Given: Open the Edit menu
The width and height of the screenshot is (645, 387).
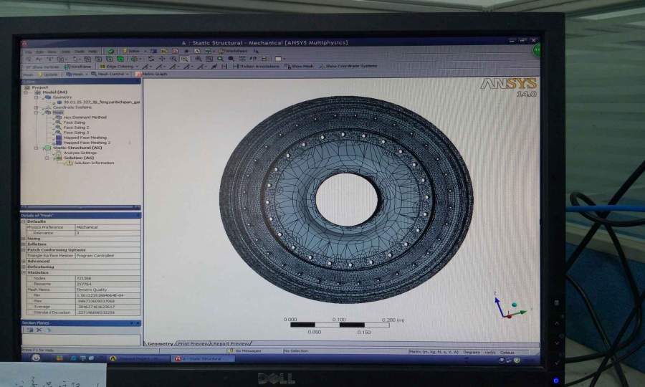Looking at the screenshot, I should (x=40, y=52).
